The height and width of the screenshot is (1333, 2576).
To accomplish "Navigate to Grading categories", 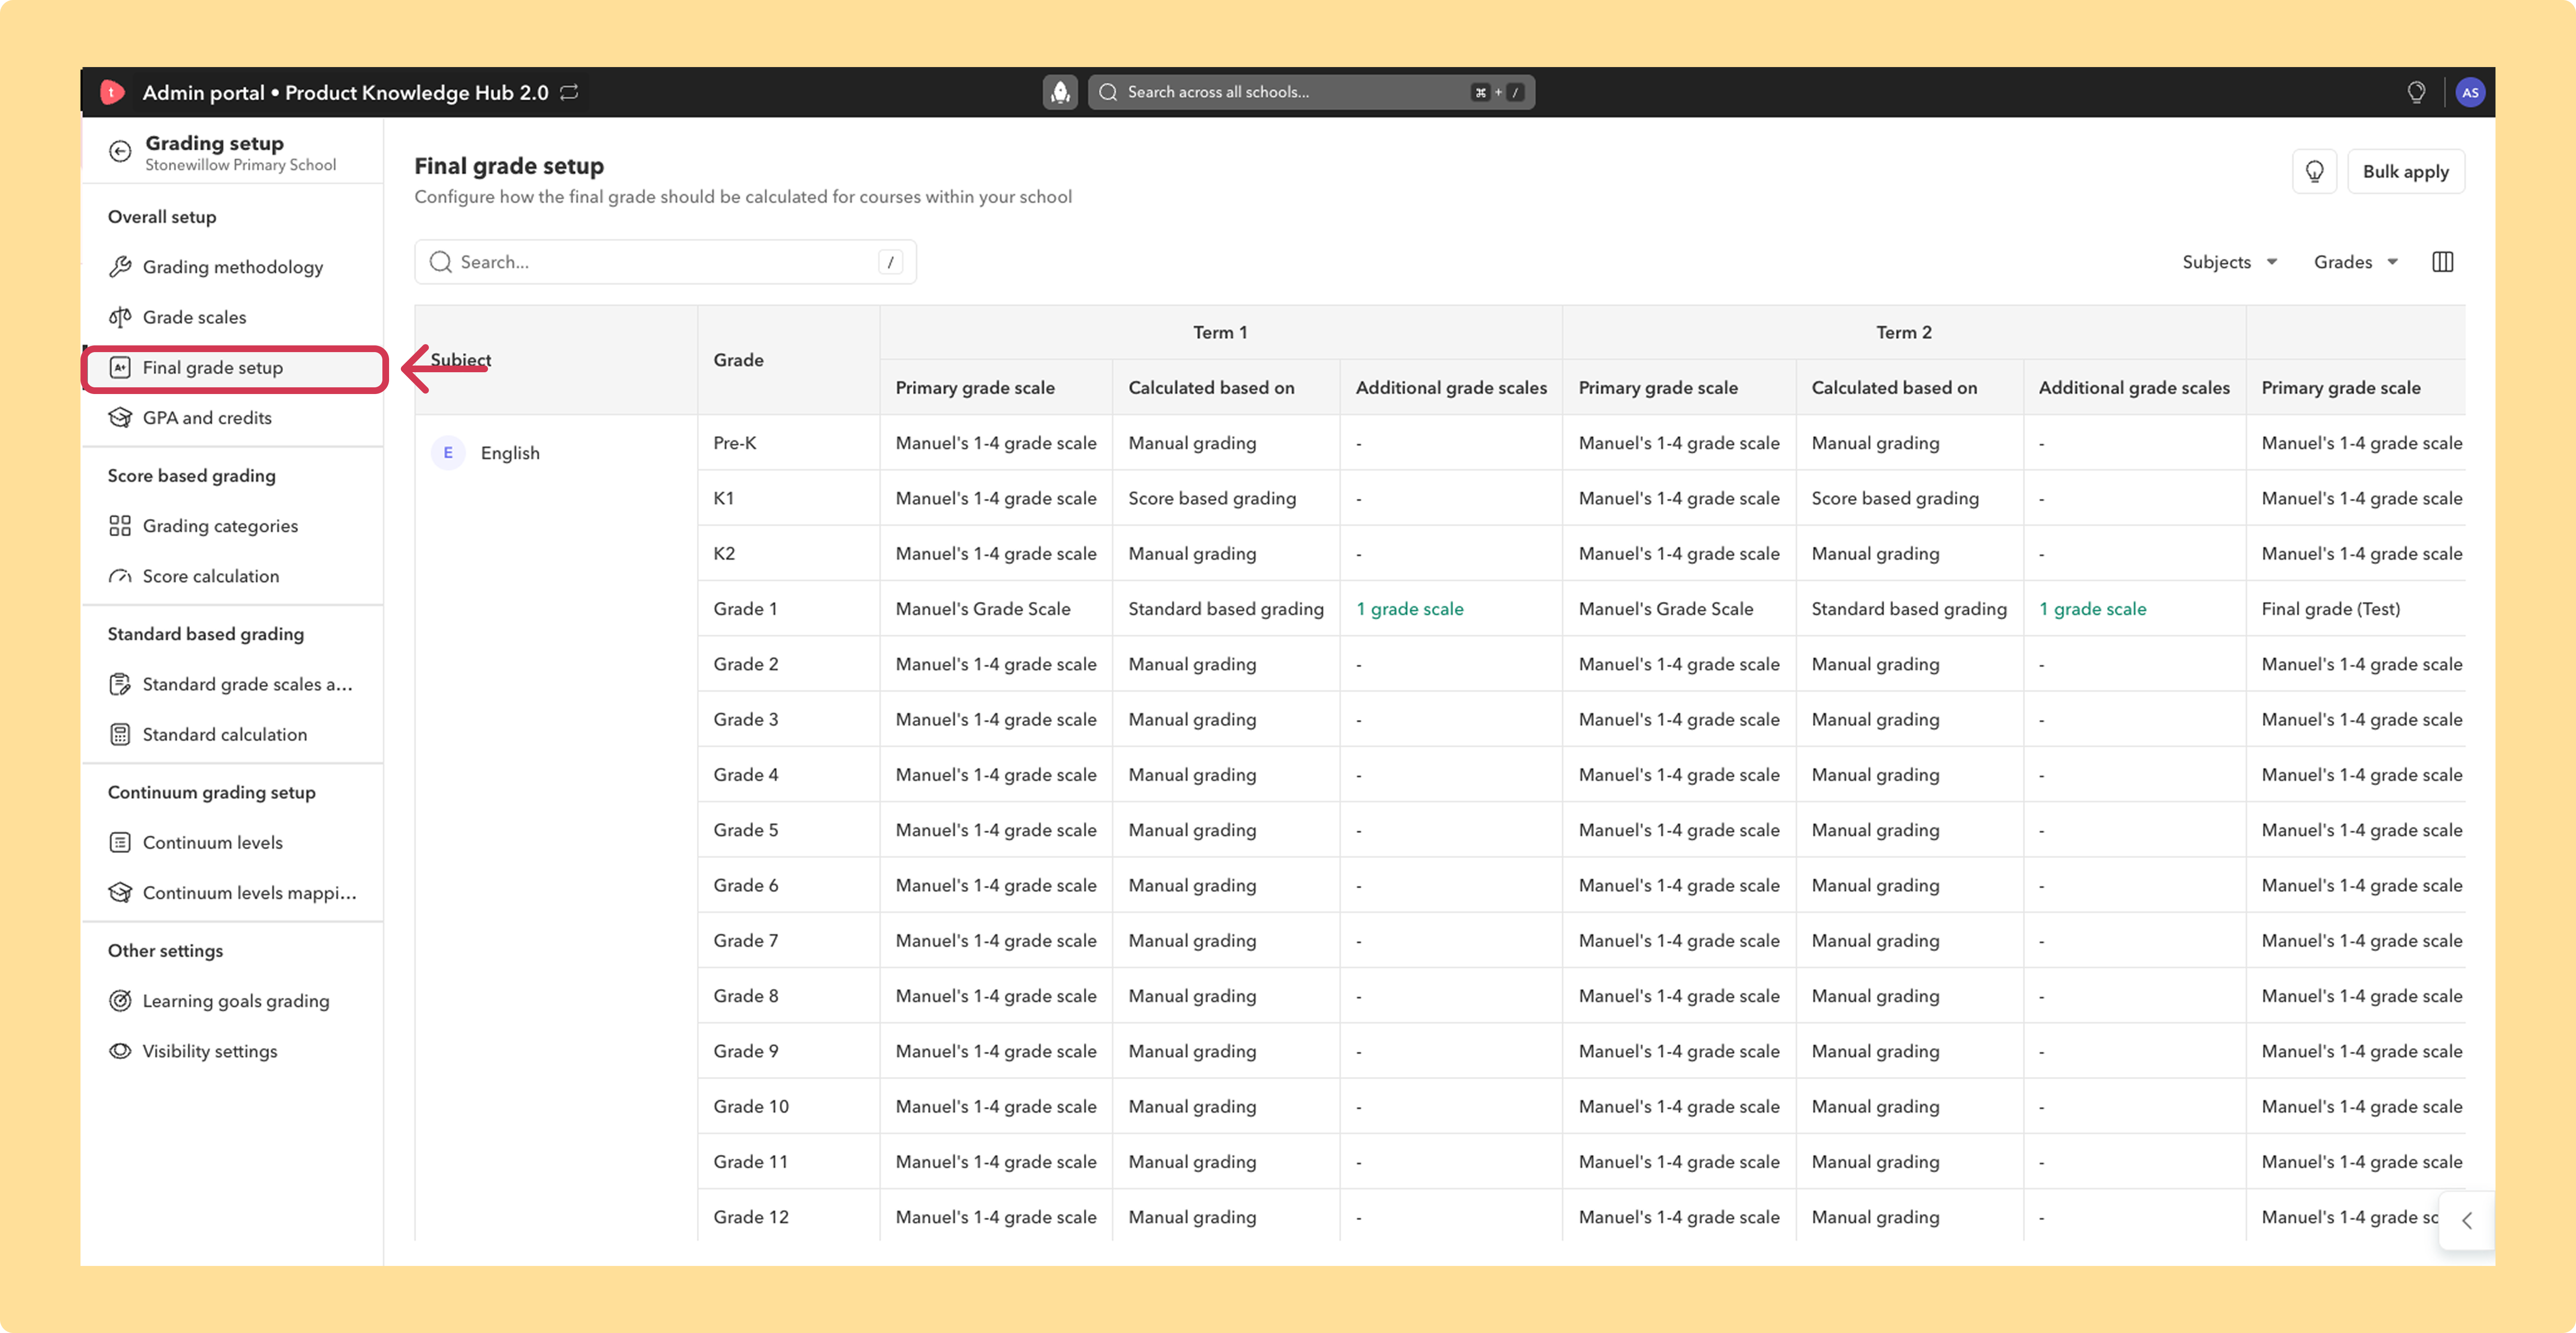I will [233, 526].
